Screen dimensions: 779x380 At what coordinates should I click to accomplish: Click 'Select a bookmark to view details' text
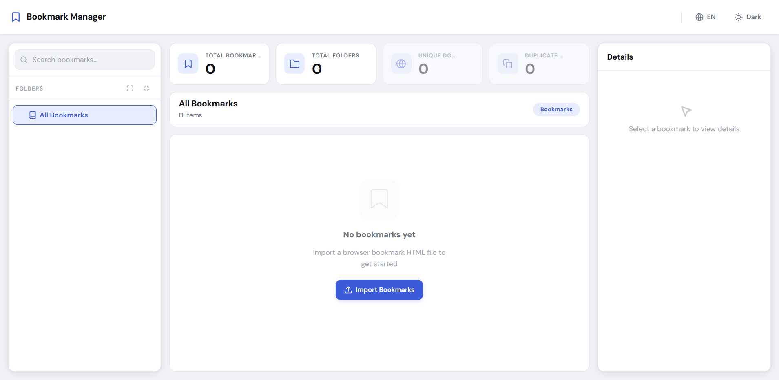point(684,129)
